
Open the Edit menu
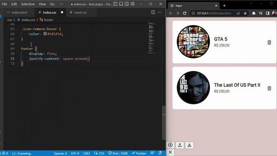[x=14, y=4]
